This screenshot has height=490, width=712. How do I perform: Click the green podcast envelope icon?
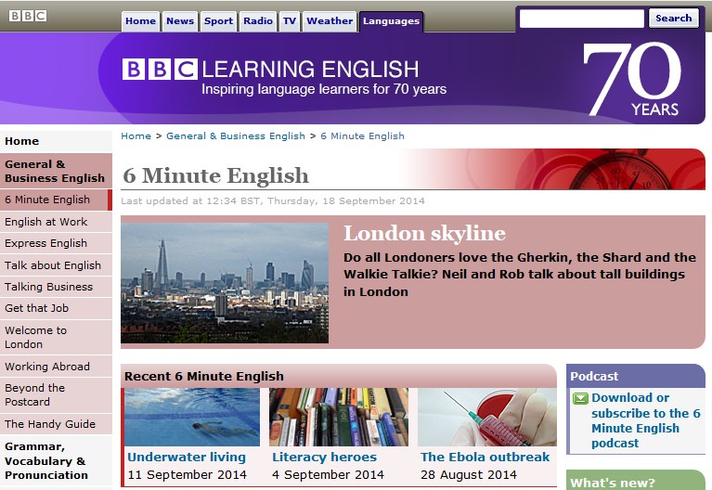(x=580, y=399)
